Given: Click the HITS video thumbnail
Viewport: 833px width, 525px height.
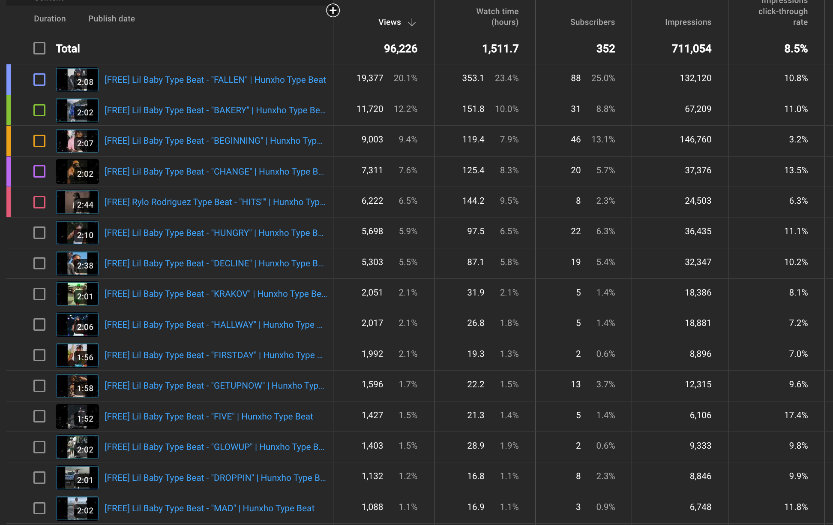Looking at the screenshot, I should (77, 202).
